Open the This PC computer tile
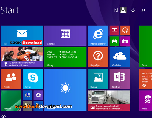Screen dimensions: 152x118 tap(27, 95)
